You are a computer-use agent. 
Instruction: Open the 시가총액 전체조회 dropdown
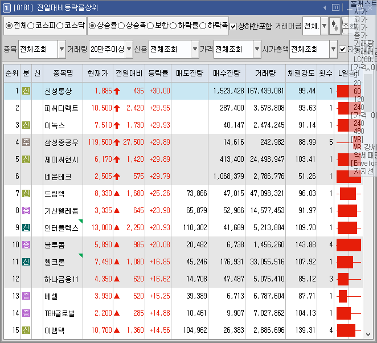click(x=333, y=50)
